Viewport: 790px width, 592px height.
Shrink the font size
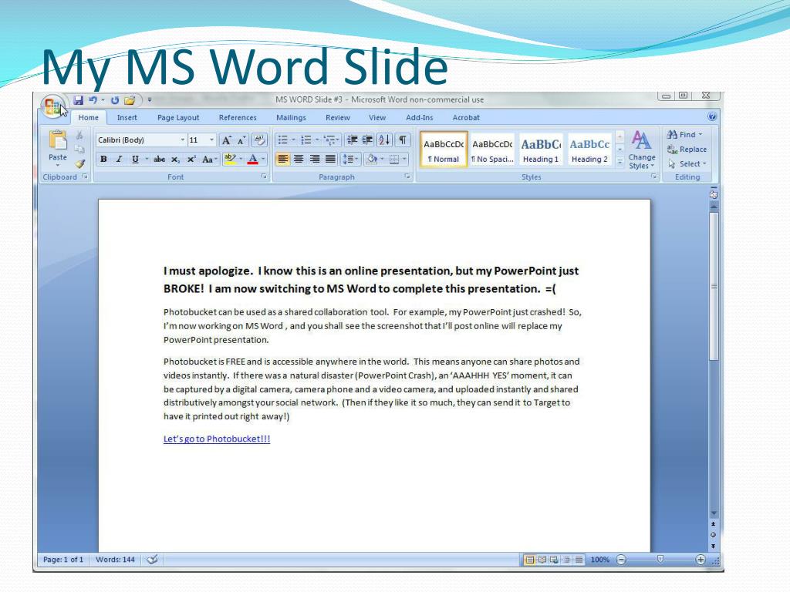[241, 140]
